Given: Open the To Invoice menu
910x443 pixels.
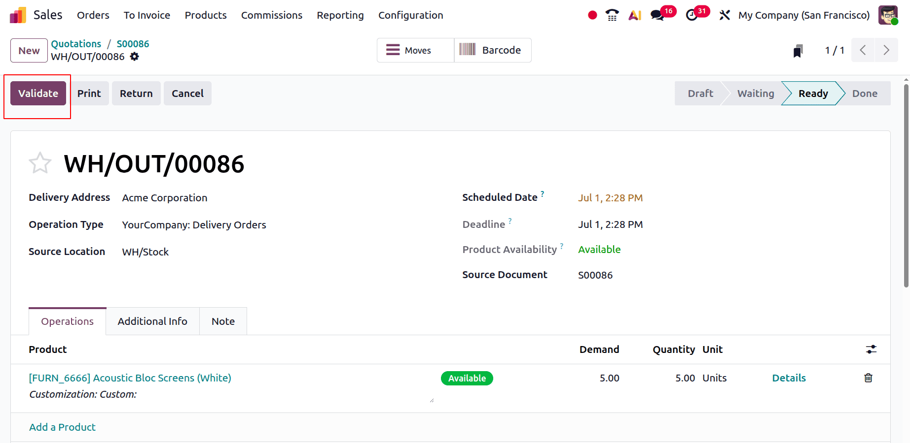Looking at the screenshot, I should pyautogui.click(x=147, y=15).
